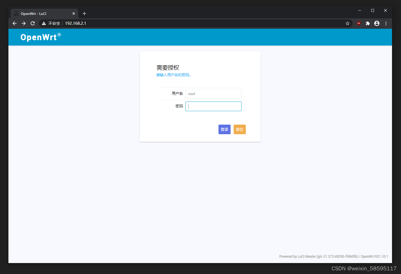Click the browser forward arrow
Viewport: 401px width, 274px height.
point(24,23)
